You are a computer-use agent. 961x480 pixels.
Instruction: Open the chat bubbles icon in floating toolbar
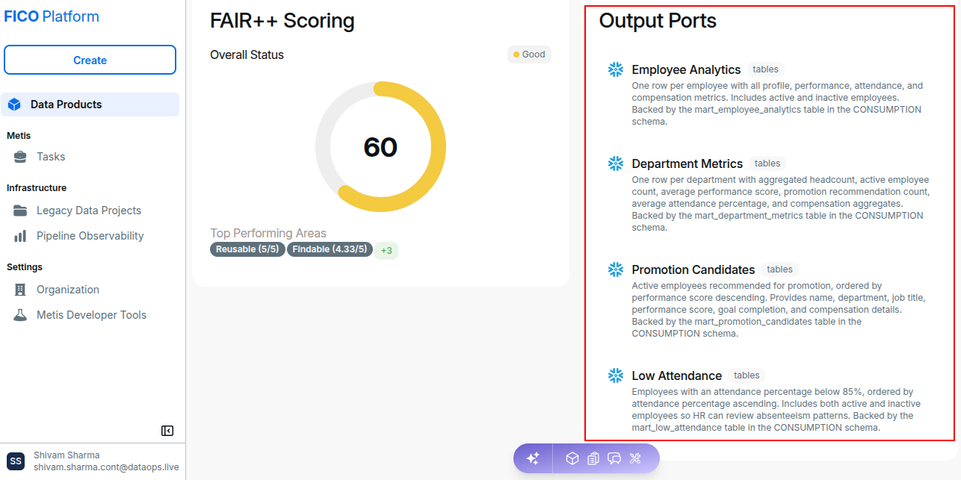pyautogui.click(x=614, y=458)
